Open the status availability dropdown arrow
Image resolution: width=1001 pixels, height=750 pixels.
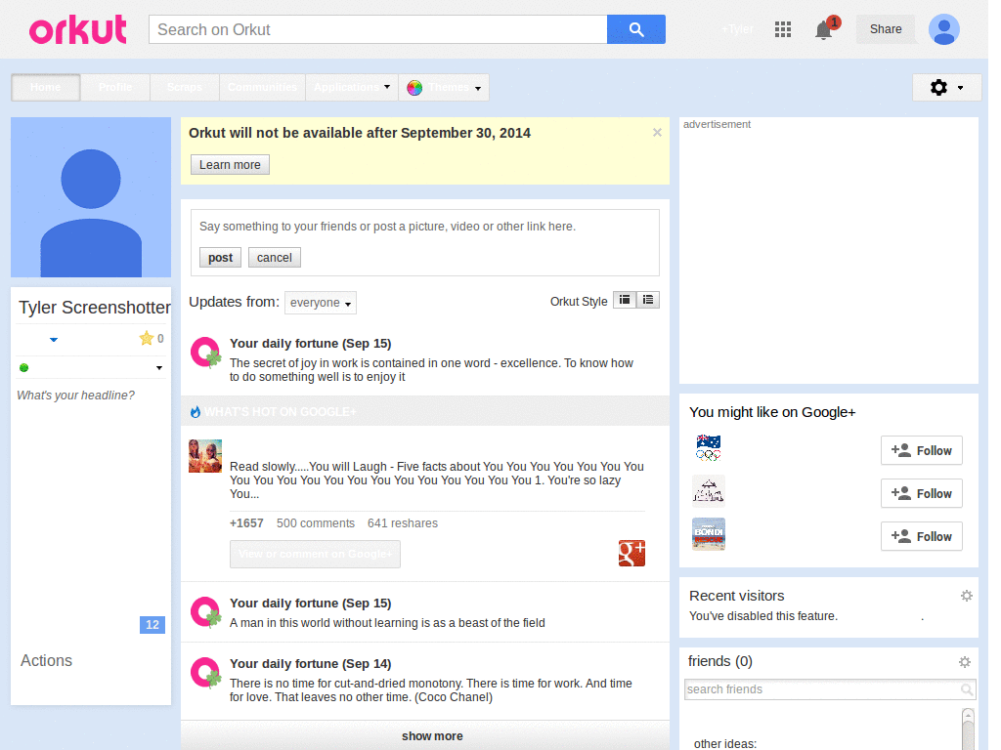click(159, 368)
